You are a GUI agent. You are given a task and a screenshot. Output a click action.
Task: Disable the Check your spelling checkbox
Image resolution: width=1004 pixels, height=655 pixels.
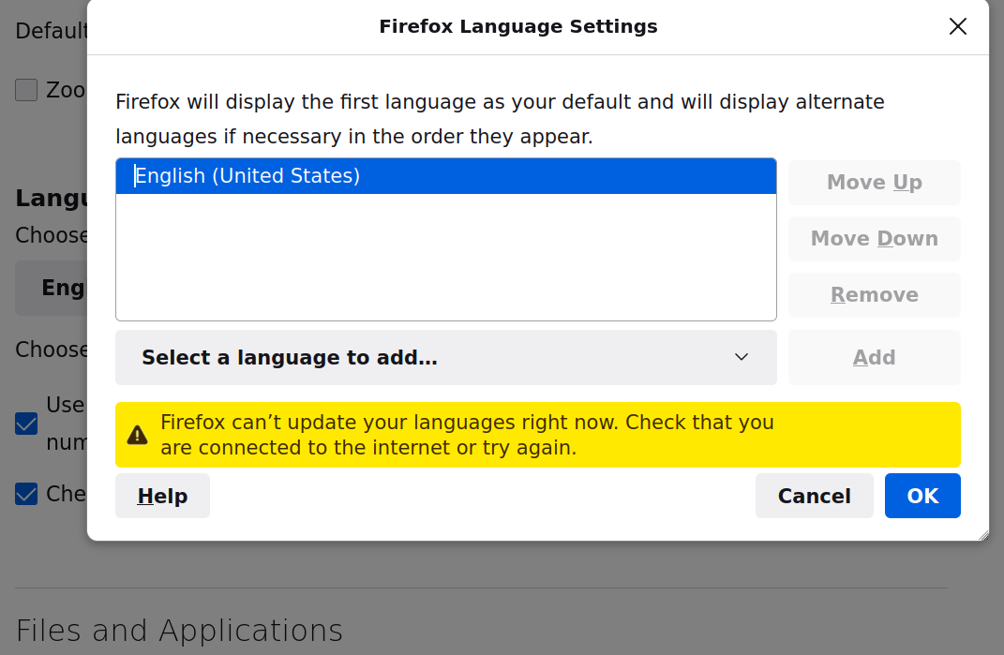click(26, 494)
